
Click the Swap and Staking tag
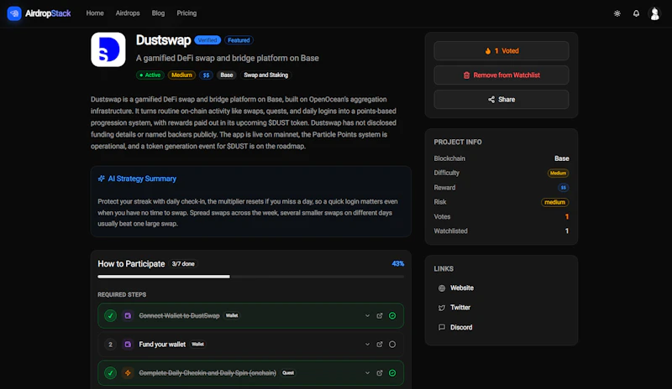tap(265, 75)
